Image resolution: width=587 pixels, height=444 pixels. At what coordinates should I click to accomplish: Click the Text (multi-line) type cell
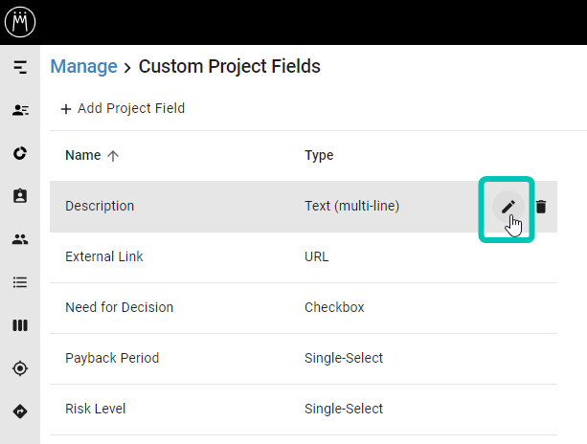click(x=351, y=206)
